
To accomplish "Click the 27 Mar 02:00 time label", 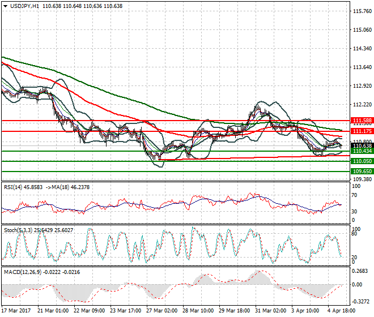I will coord(161,311).
